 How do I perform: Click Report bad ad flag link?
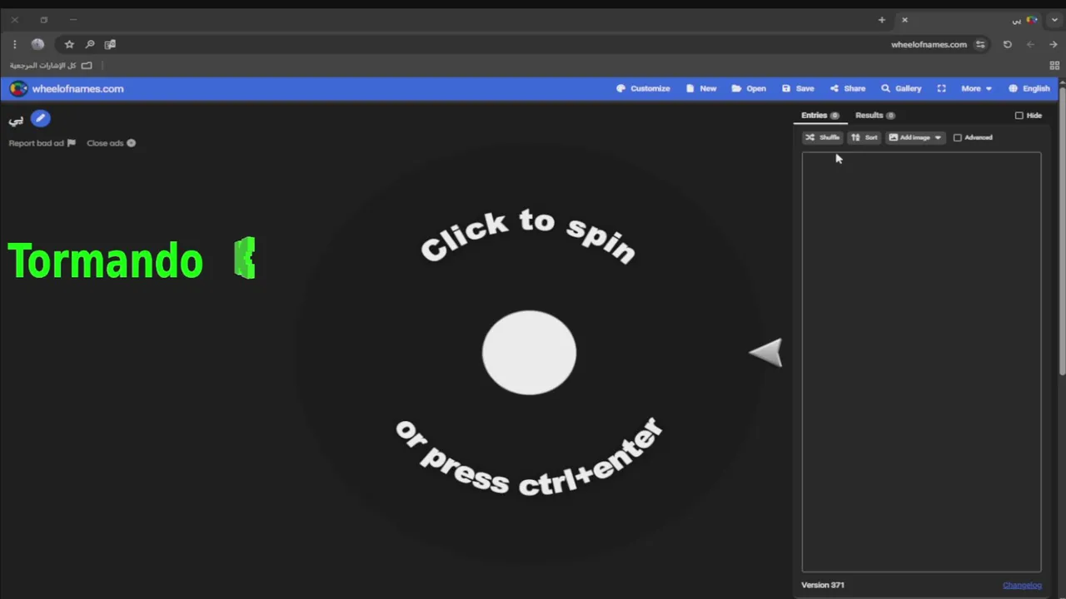[42, 143]
